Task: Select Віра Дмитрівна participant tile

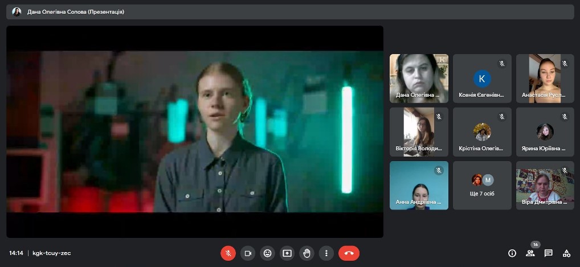Action: [545, 185]
